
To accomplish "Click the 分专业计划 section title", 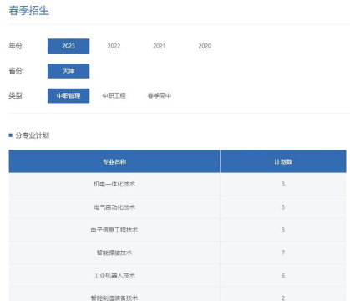I will pos(33,135).
